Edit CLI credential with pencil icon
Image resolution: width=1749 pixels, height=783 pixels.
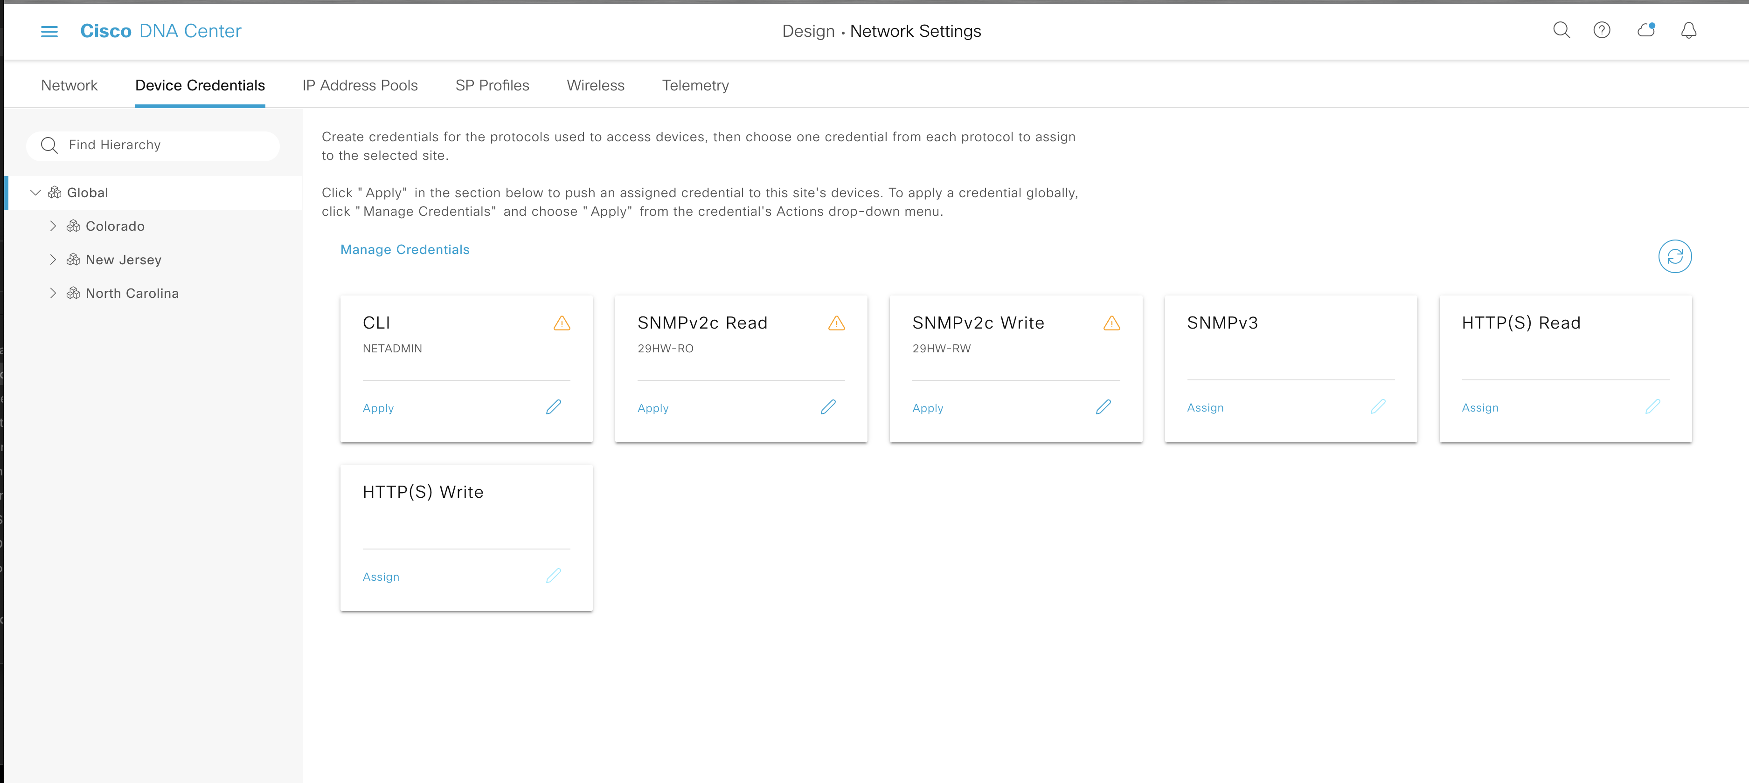coord(553,407)
